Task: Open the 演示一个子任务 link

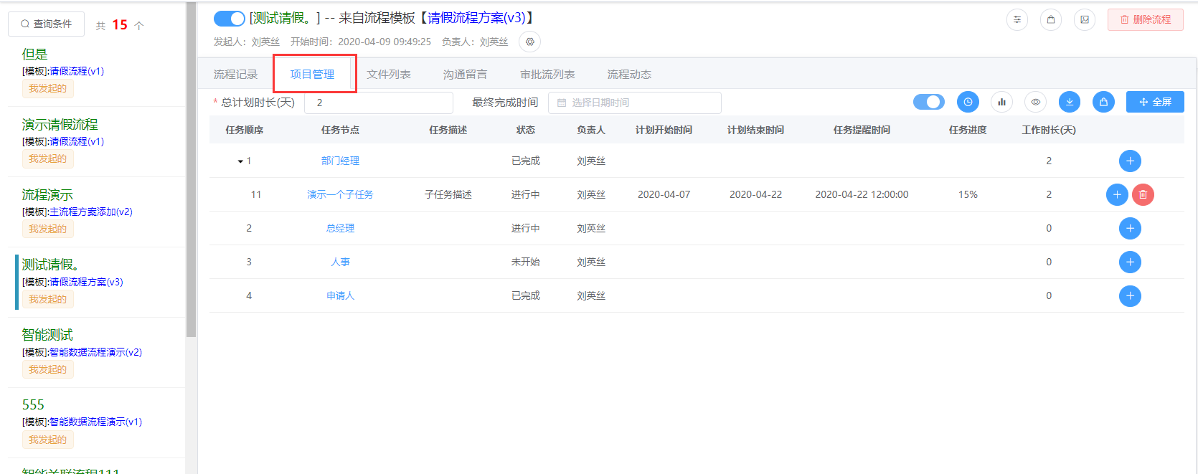Action: (x=340, y=194)
